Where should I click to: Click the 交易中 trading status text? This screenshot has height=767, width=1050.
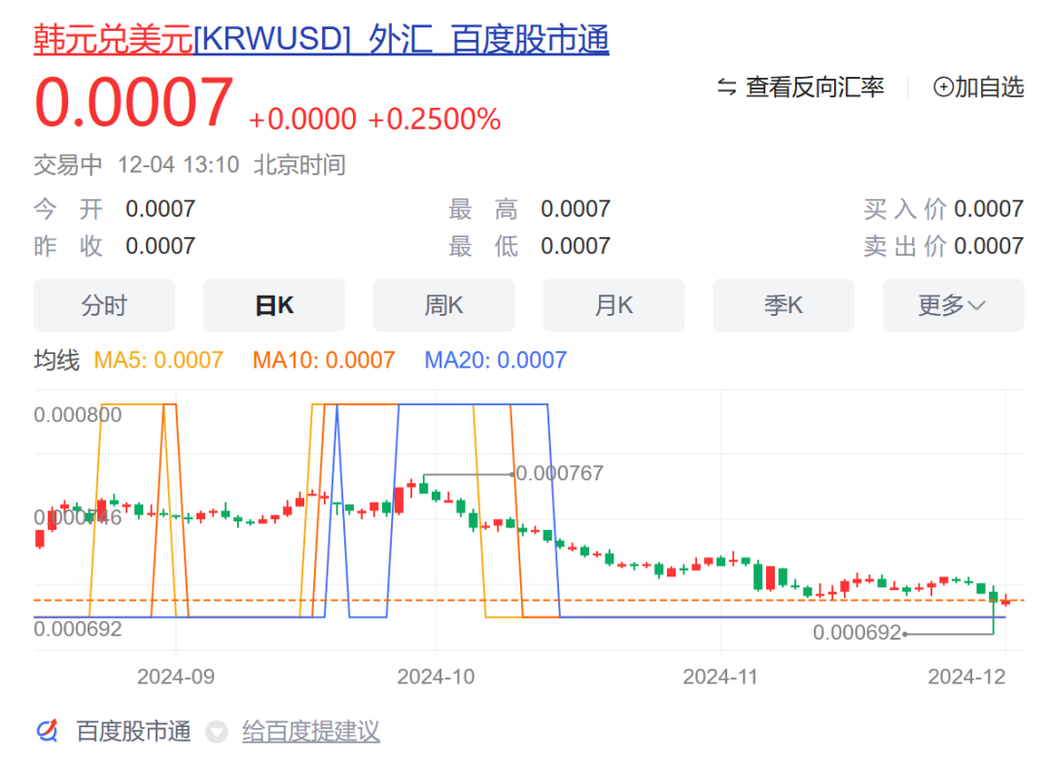coord(68,164)
